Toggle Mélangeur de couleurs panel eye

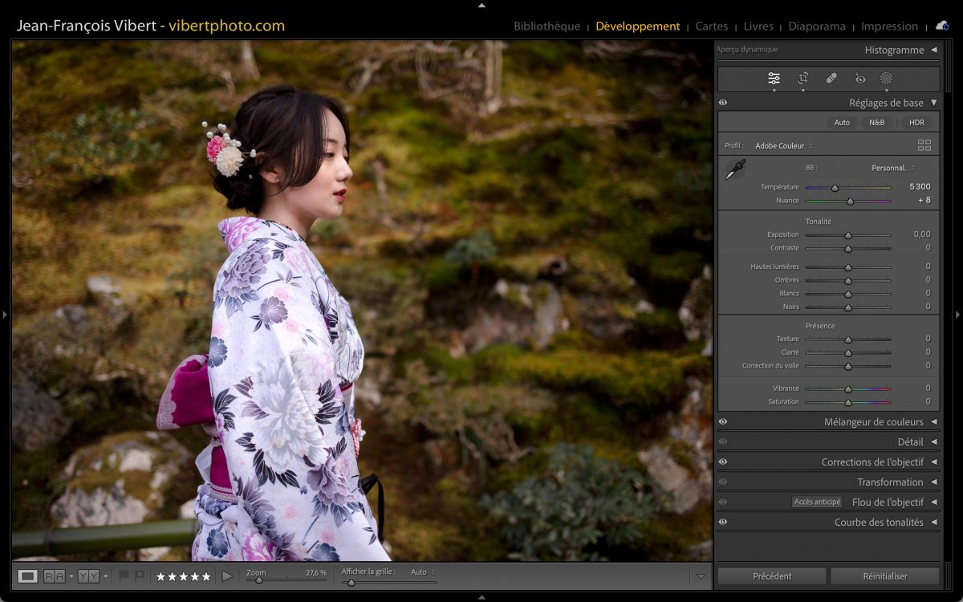click(x=723, y=421)
